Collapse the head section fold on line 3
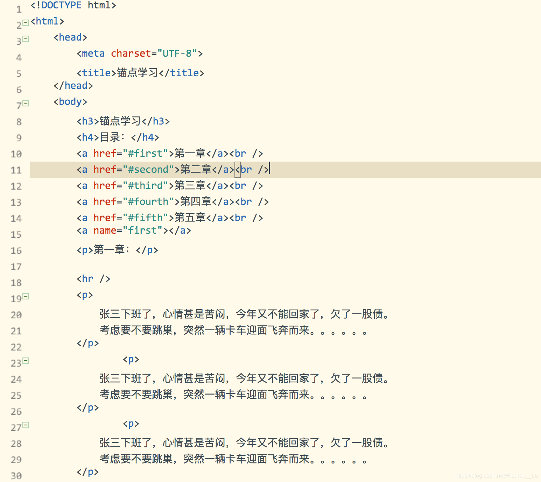This screenshot has width=541, height=482. coord(26,39)
